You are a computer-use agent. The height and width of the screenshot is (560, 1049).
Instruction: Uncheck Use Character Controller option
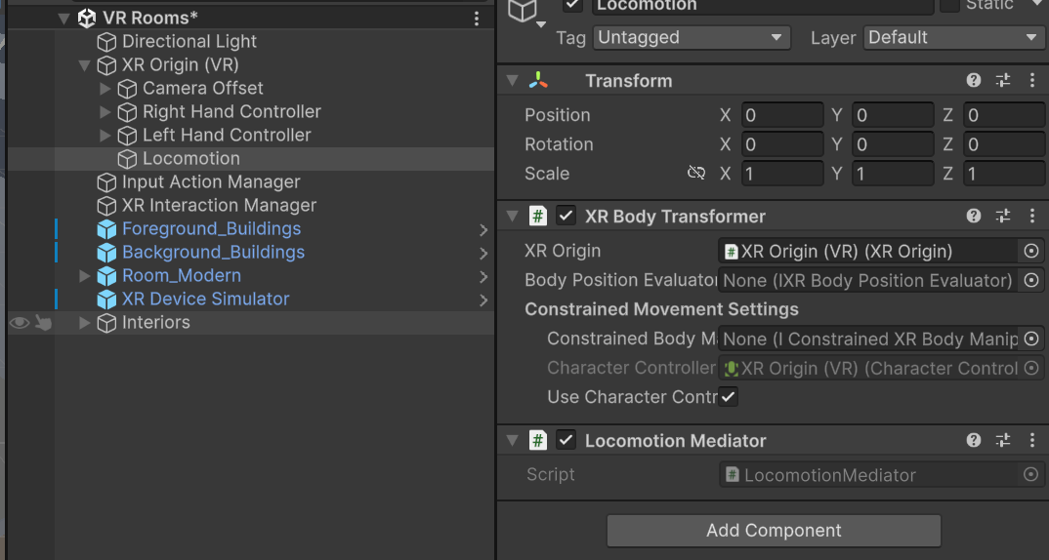(x=729, y=397)
